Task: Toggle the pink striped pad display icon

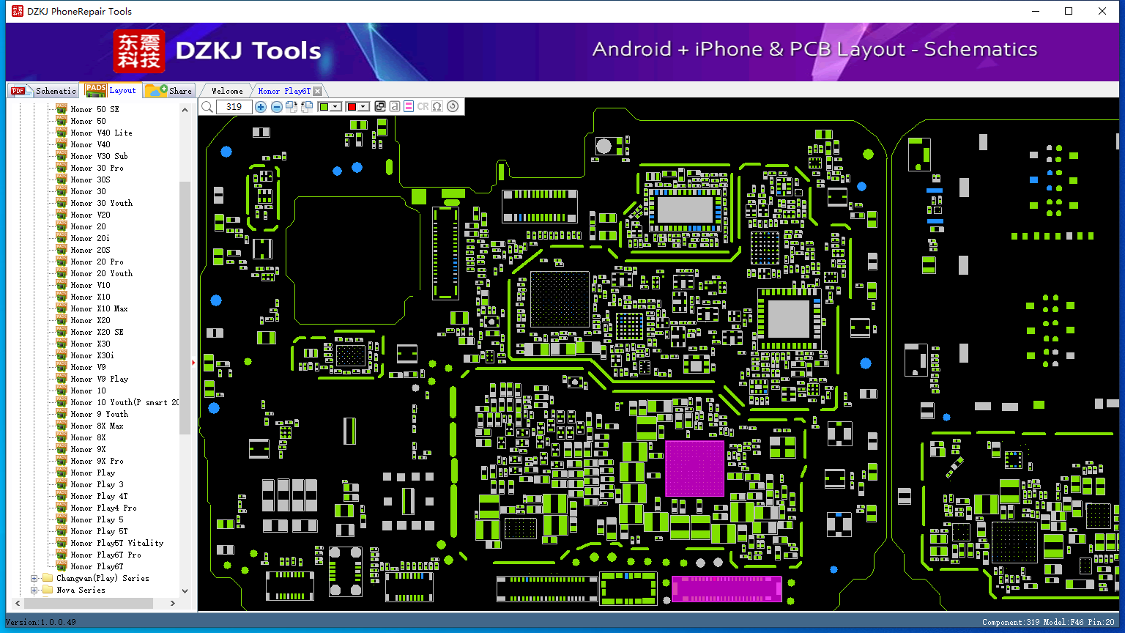Action: tap(409, 107)
